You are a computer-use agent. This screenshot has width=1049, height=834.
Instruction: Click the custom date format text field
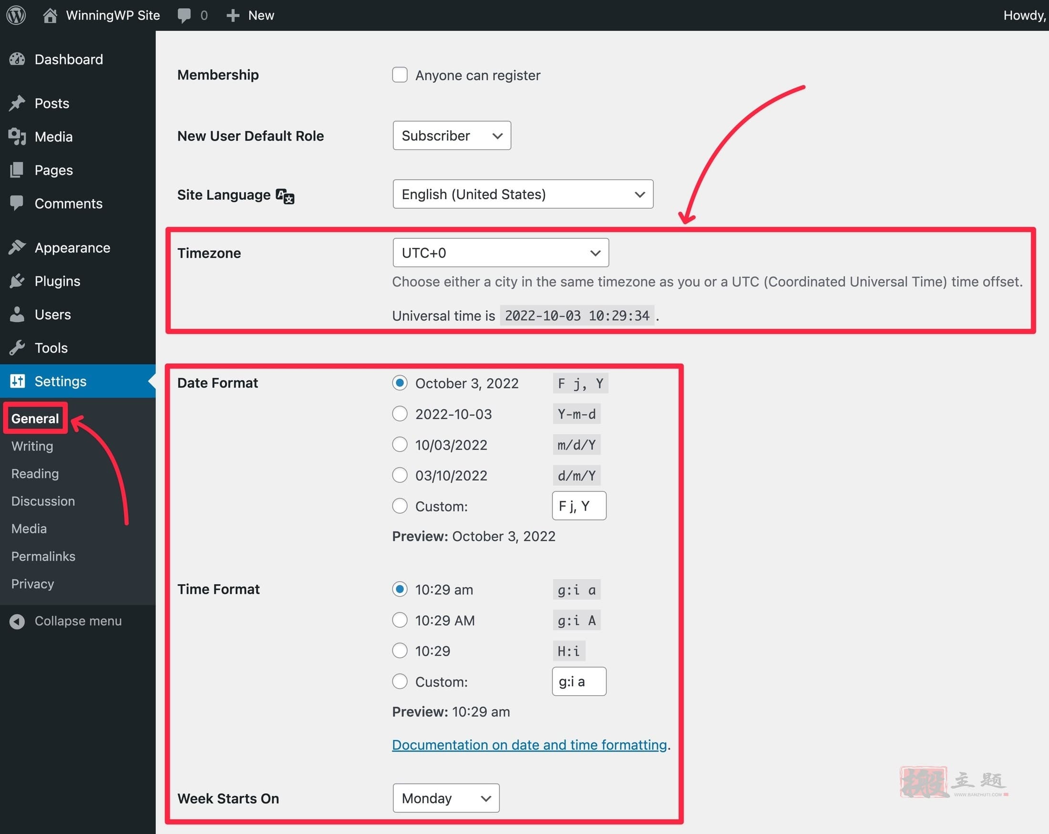pos(579,506)
